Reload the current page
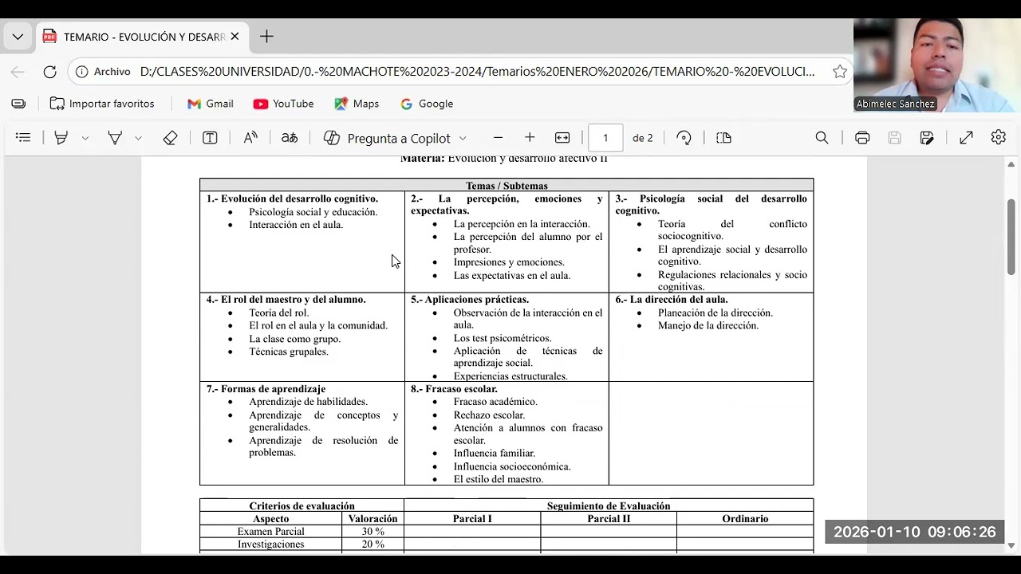Viewport: 1021px width, 574px height. point(49,72)
